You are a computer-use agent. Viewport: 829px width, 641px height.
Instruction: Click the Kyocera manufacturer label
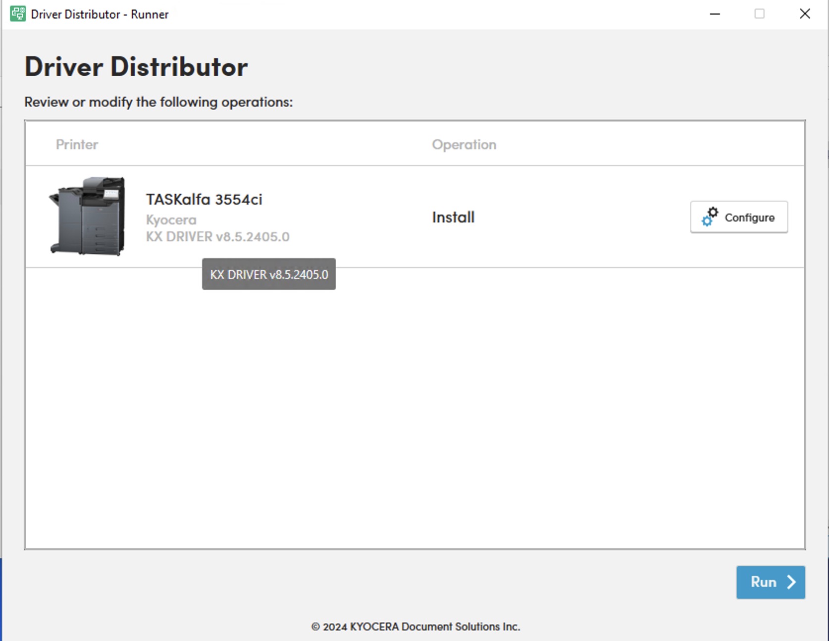[x=171, y=219]
